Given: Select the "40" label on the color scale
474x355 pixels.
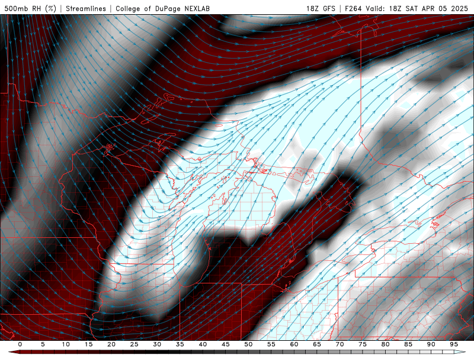Looking at the screenshot, I should coord(203,344).
